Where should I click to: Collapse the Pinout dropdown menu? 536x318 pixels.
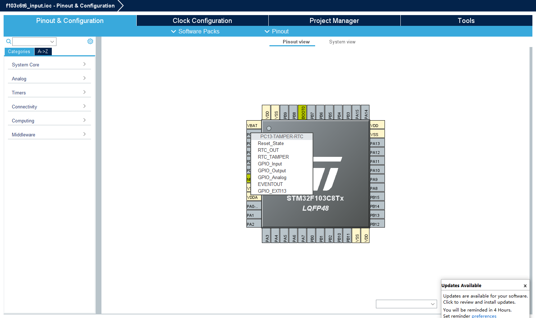click(x=276, y=31)
